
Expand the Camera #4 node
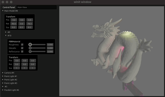[x=3, y=73]
